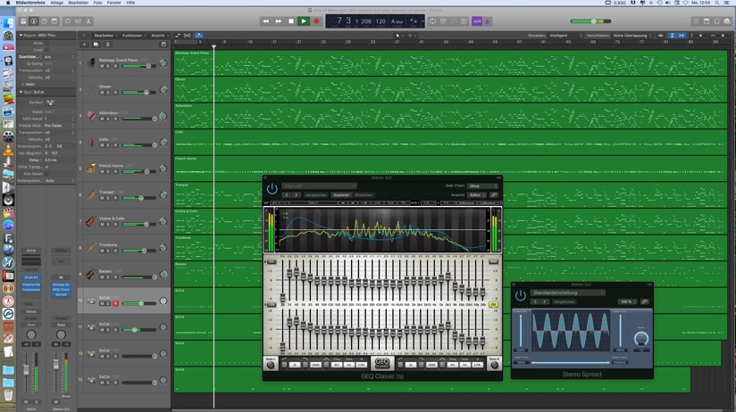Open the Quick Help question mark icon

(44, 21)
